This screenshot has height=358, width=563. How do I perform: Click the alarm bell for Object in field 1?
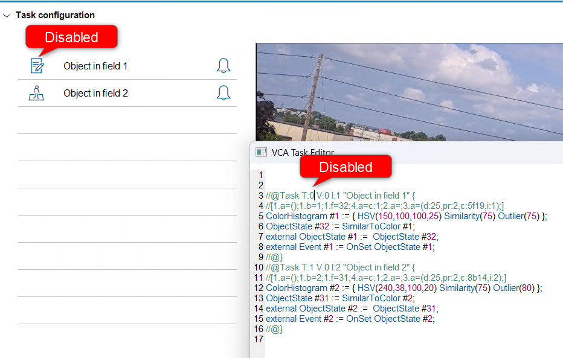(x=224, y=66)
